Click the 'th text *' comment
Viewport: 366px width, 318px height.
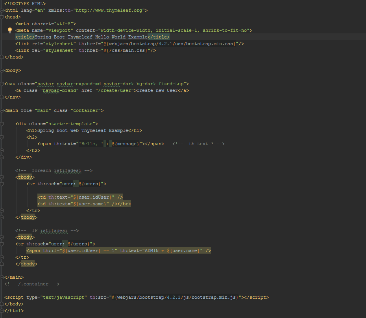click(x=198, y=144)
